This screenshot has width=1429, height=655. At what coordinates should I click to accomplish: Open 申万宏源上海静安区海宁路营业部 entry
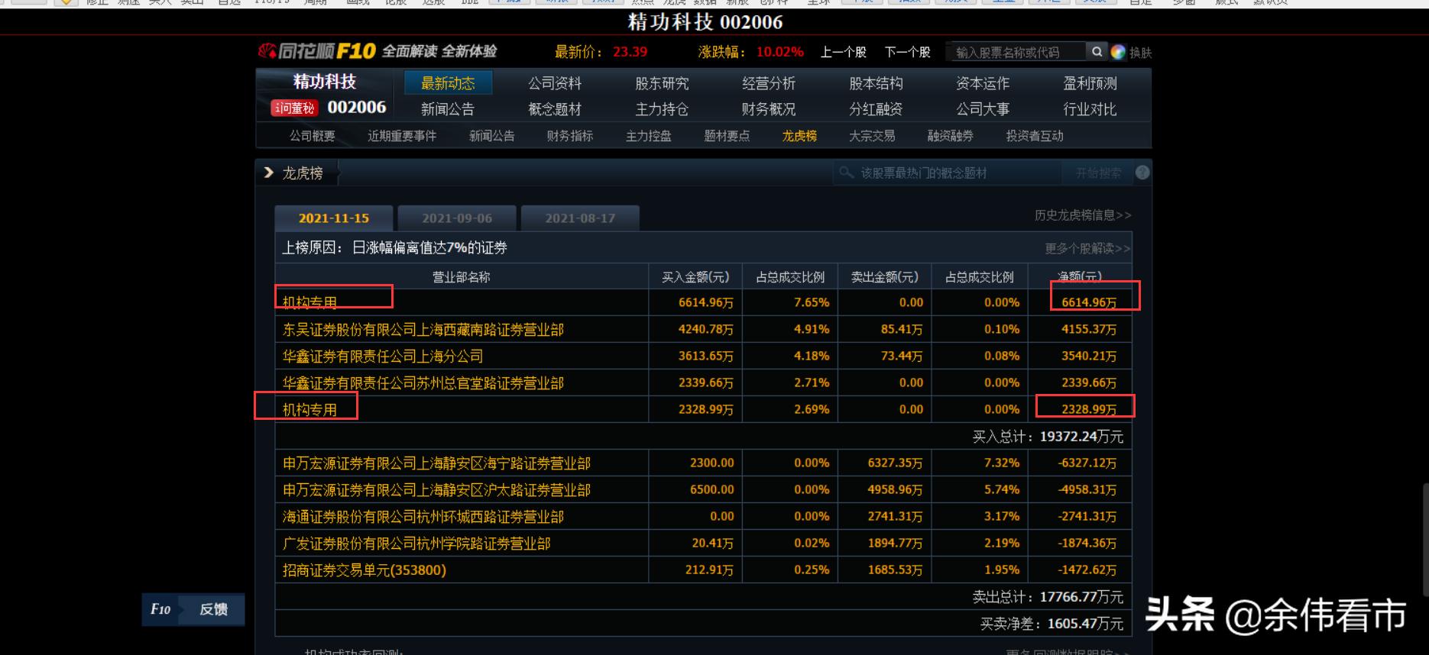[x=436, y=463]
